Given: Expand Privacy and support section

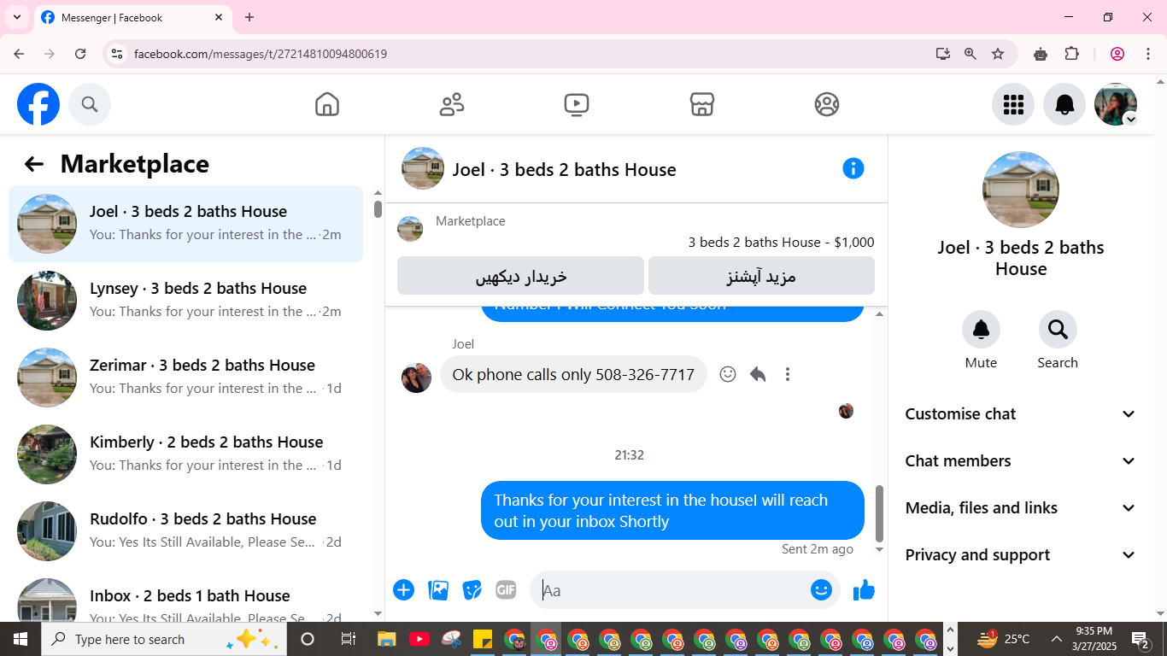Looking at the screenshot, I should tap(1021, 555).
